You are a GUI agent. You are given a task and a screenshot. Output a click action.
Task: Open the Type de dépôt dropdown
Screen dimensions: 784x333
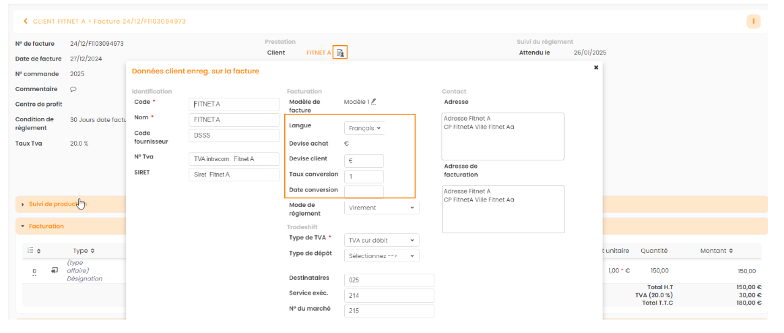[381, 256]
